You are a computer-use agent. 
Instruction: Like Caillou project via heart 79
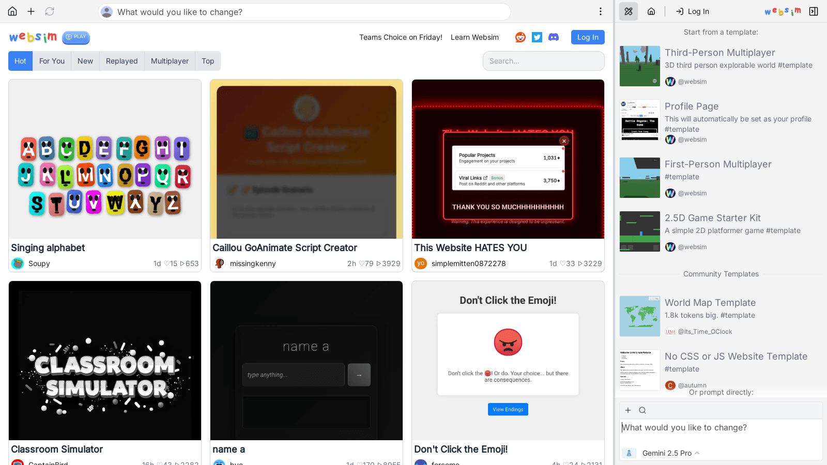[366, 263]
